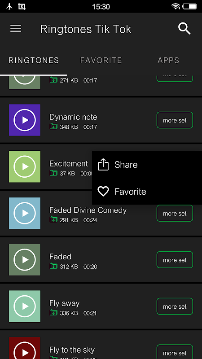
Task: Select the Fly to the sky title
Action: (x=72, y=350)
